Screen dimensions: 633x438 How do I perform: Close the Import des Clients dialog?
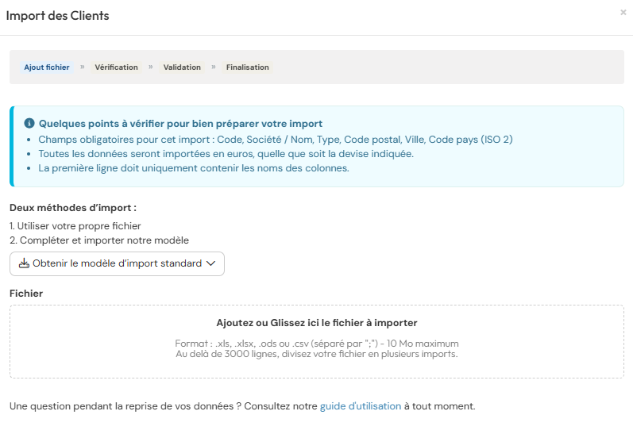(x=623, y=13)
